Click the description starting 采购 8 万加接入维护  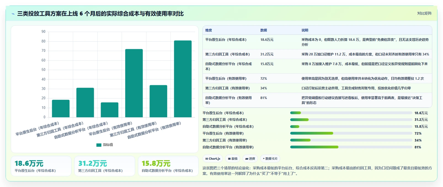(365, 64)
